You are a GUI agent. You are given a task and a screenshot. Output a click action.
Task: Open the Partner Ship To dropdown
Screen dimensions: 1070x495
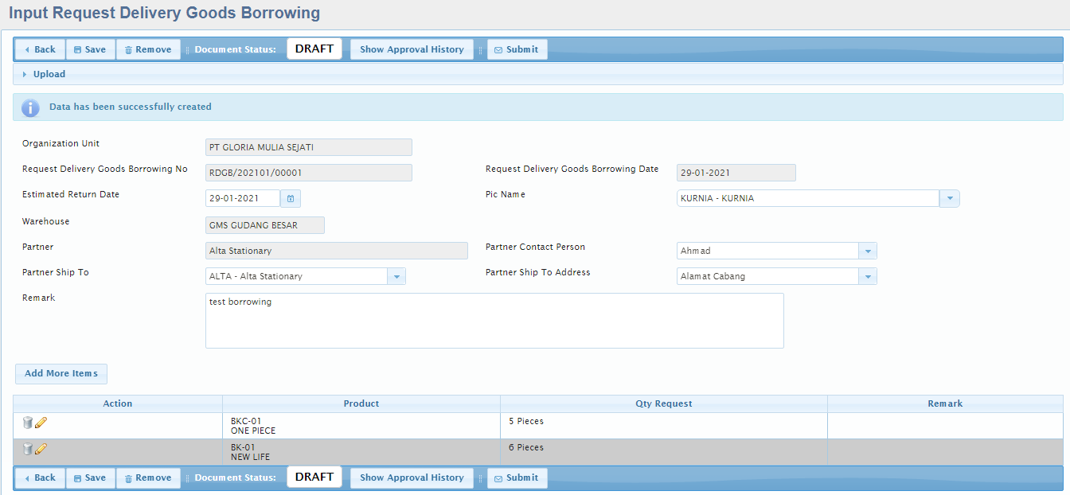(396, 276)
